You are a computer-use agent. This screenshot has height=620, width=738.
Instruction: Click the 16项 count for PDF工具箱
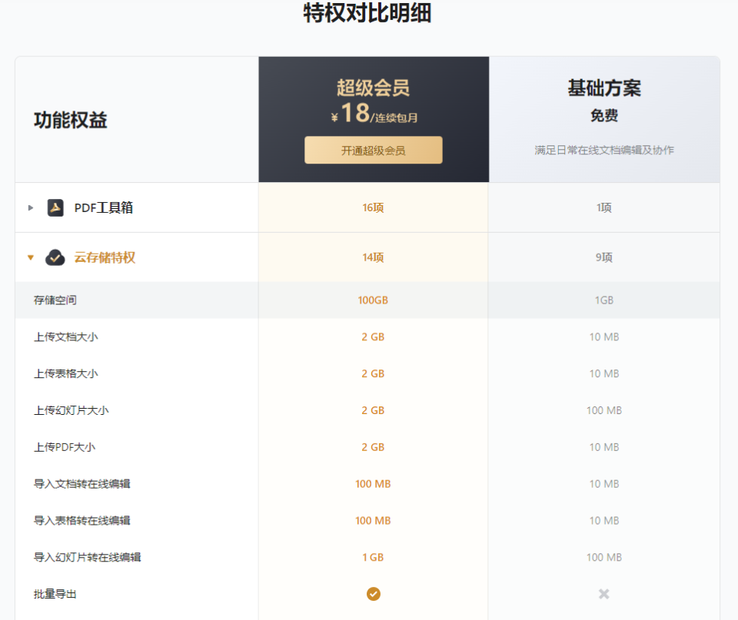[x=373, y=207]
